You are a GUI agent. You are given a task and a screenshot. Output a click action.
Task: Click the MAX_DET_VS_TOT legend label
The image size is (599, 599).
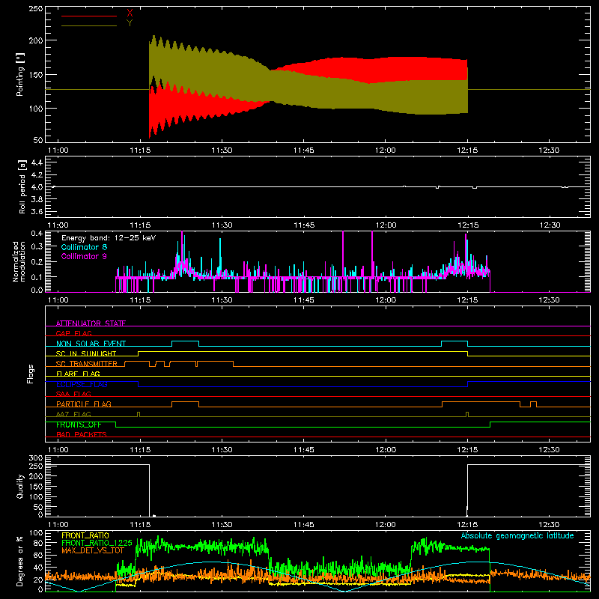(93, 550)
